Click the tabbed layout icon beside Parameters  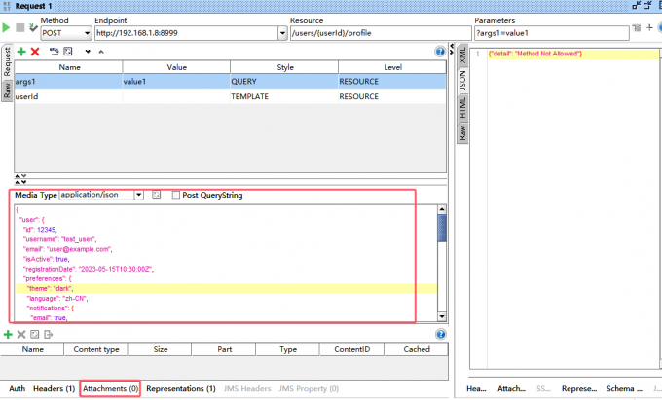[637, 28]
